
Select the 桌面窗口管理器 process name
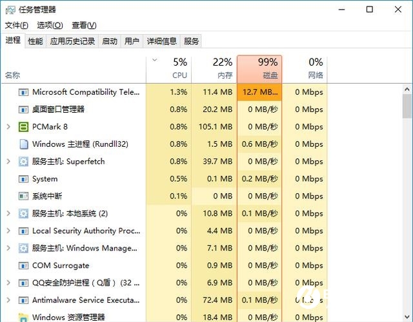58,109
